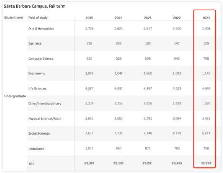Click the Student level header
The image size is (223, 173).
(14, 18)
